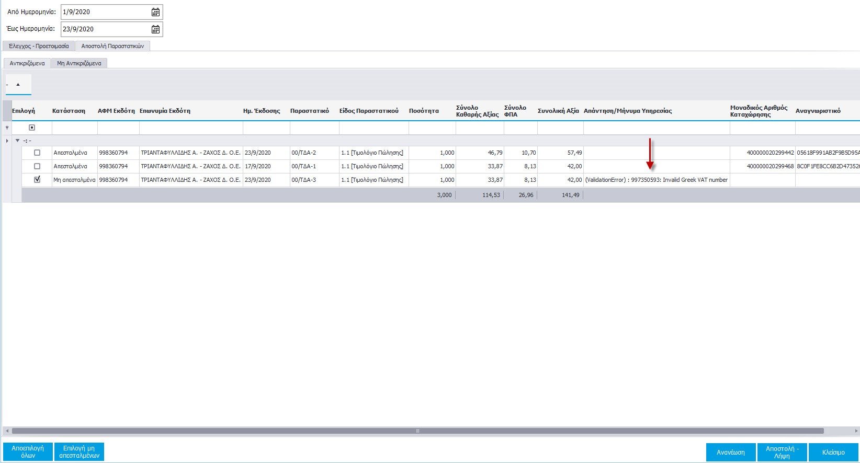860x463 pixels.
Task: Click the Ανανέωση refresh button
Action: (x=730, y=452)
